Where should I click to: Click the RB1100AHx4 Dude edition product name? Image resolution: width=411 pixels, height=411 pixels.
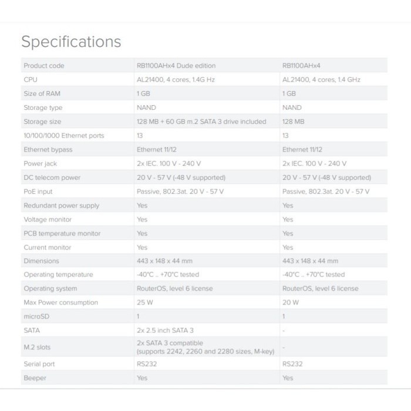174,66
